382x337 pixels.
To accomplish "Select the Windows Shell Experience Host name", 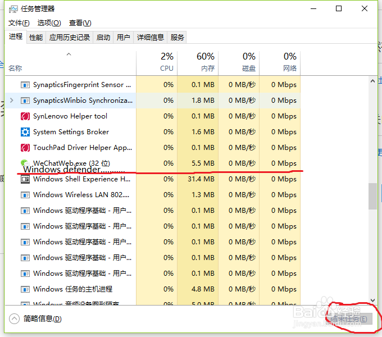I will 82,179.
